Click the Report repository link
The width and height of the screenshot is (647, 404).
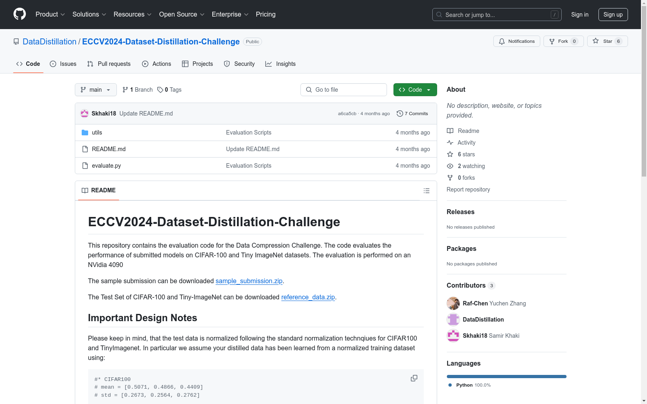tap(468, 189)
